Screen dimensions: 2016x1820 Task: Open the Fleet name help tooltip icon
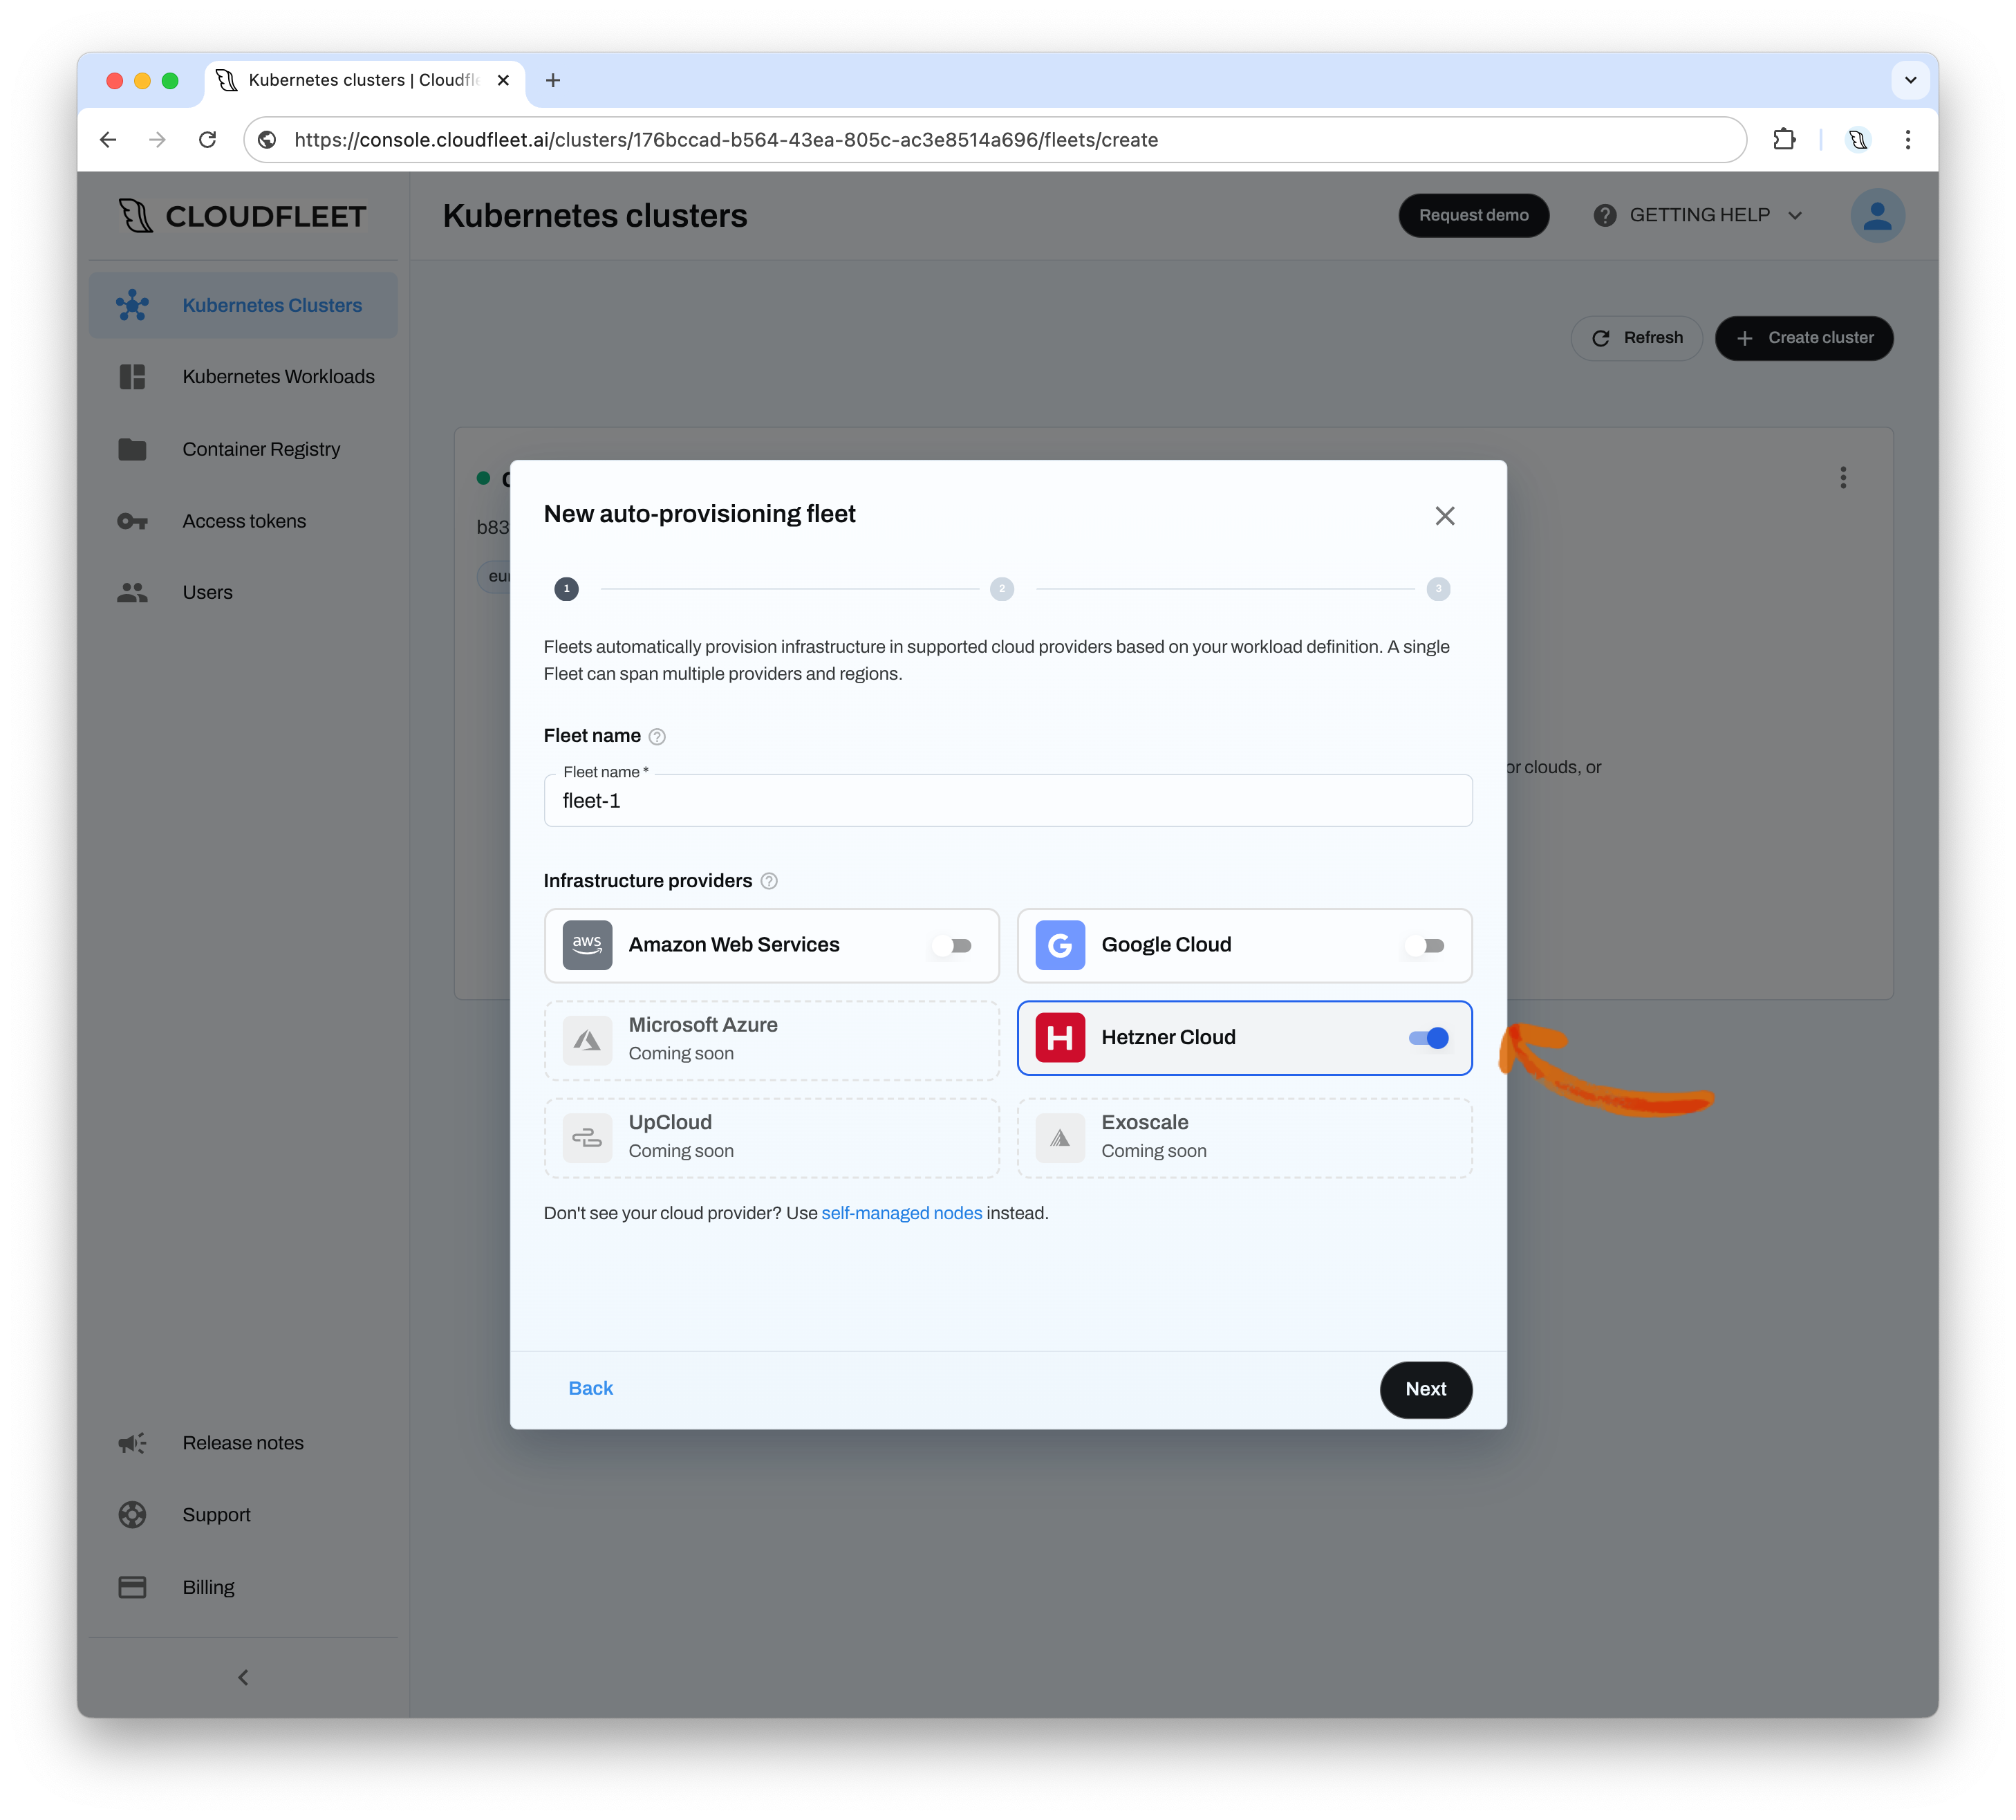(657, 737)
